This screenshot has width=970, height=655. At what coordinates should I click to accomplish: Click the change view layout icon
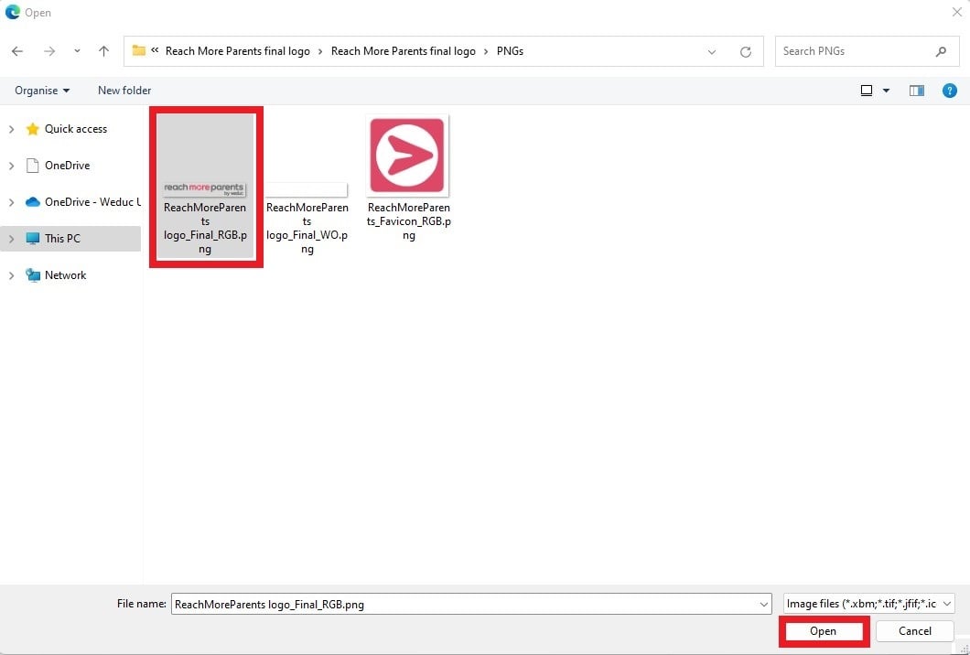tap(867, 91)
